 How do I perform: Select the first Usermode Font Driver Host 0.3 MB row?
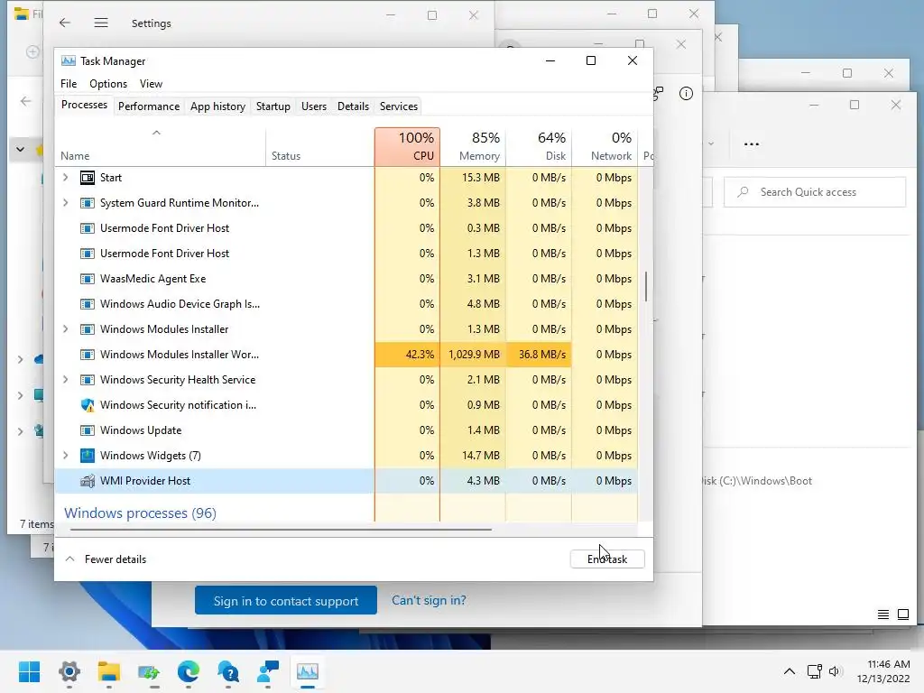pyautogui.click(x=346, y=228)
